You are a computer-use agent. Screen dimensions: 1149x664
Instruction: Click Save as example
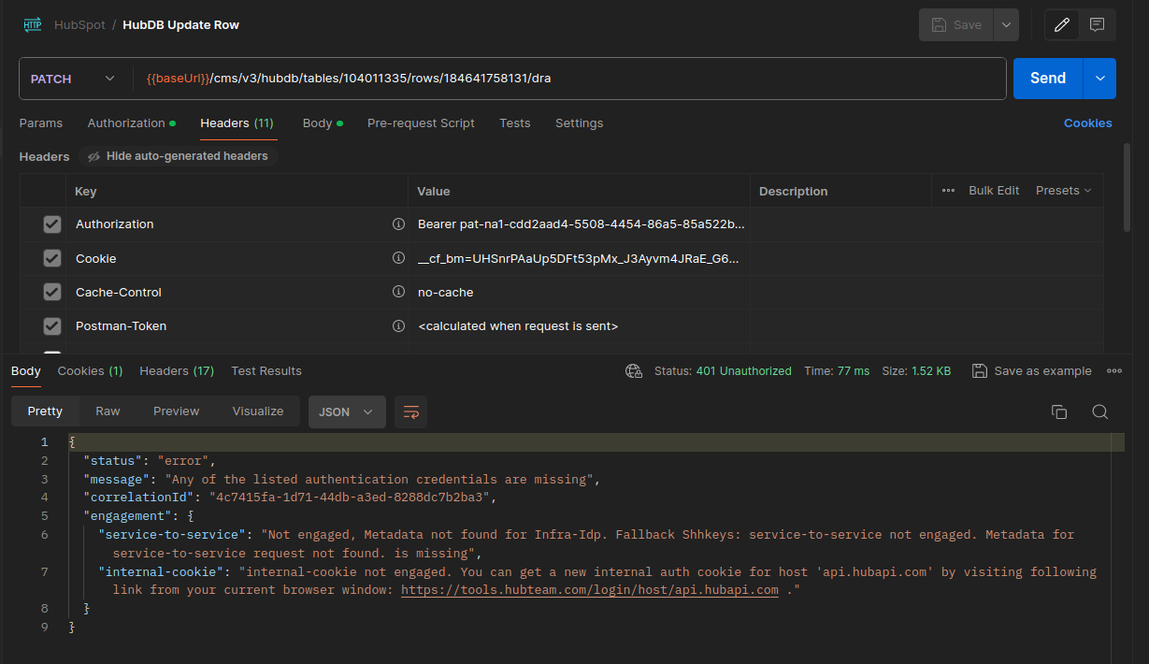click(x=1031, y=370)
